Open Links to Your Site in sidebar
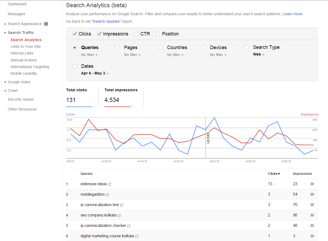Viewport: 328px width, 241px height. click(26, 46)
